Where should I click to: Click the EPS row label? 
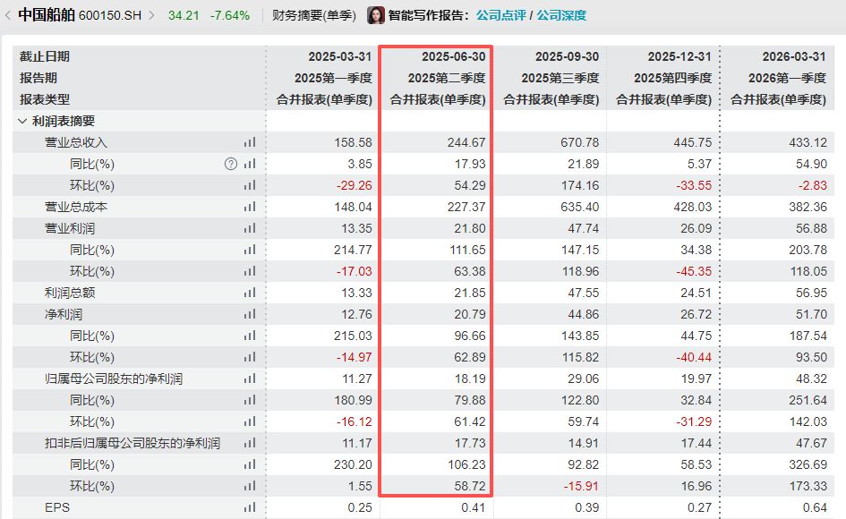[x=57, y=507]
